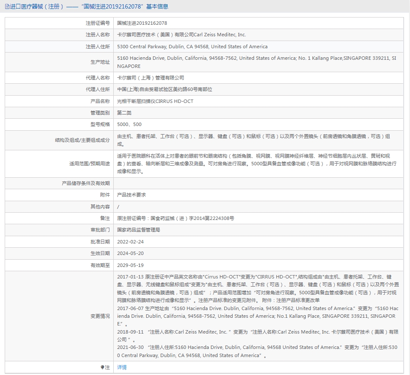Open the 详情 link in the 注 row
This screenshot has width=410, height=375.
point(122,367)
